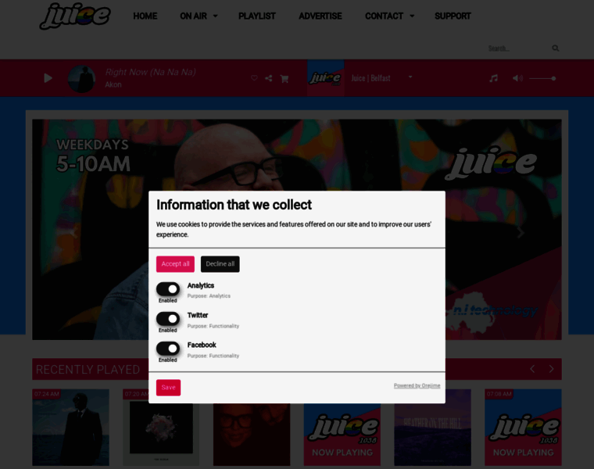Viewport: 594px width, 469px height.
Task: Turn off the Facebook cookie toggle
Action: click(168, 349)
